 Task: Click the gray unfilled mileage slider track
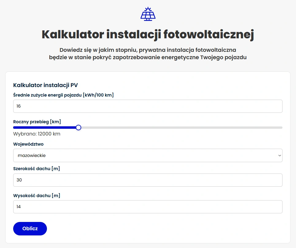point(181,128)
